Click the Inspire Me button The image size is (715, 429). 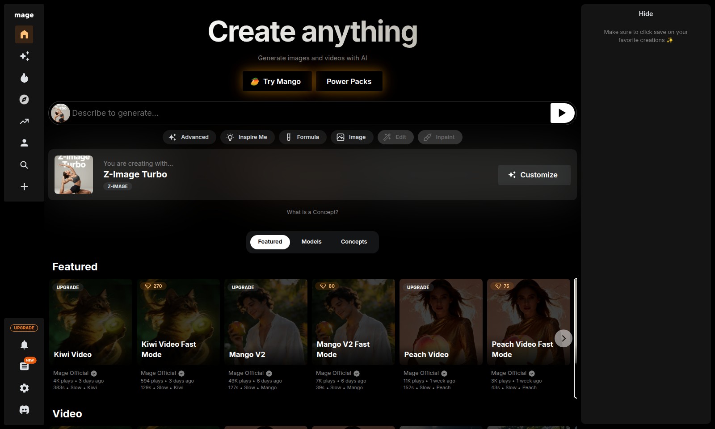pyautogui.click(x=247, y=137)
